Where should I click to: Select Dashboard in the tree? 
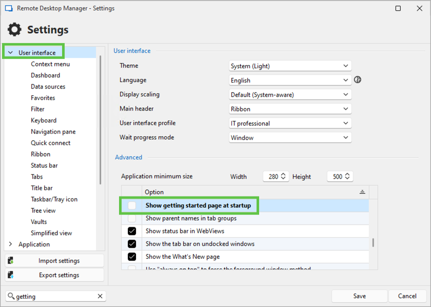pos(45,75)
